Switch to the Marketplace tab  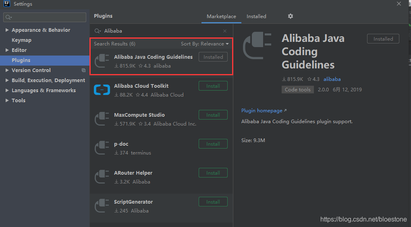[x=221, y=16]
